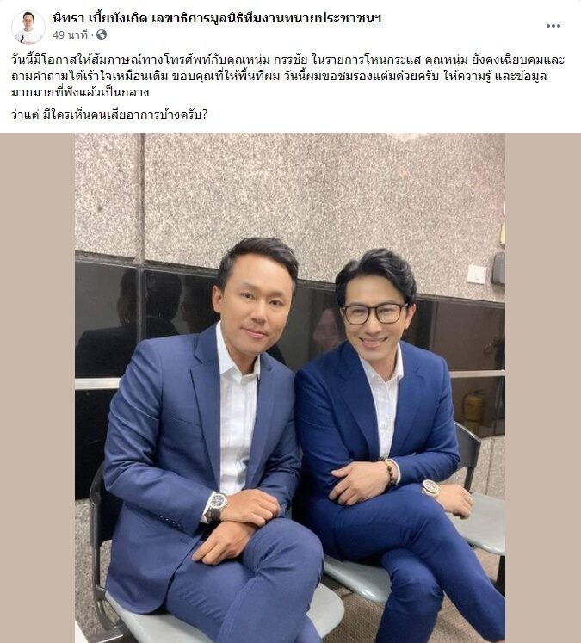
Task: Click the left man's wristwatch in photo
Action: pos(216,506)
